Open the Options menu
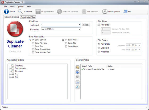Screen dimensions: 149x110 point(20,7)
